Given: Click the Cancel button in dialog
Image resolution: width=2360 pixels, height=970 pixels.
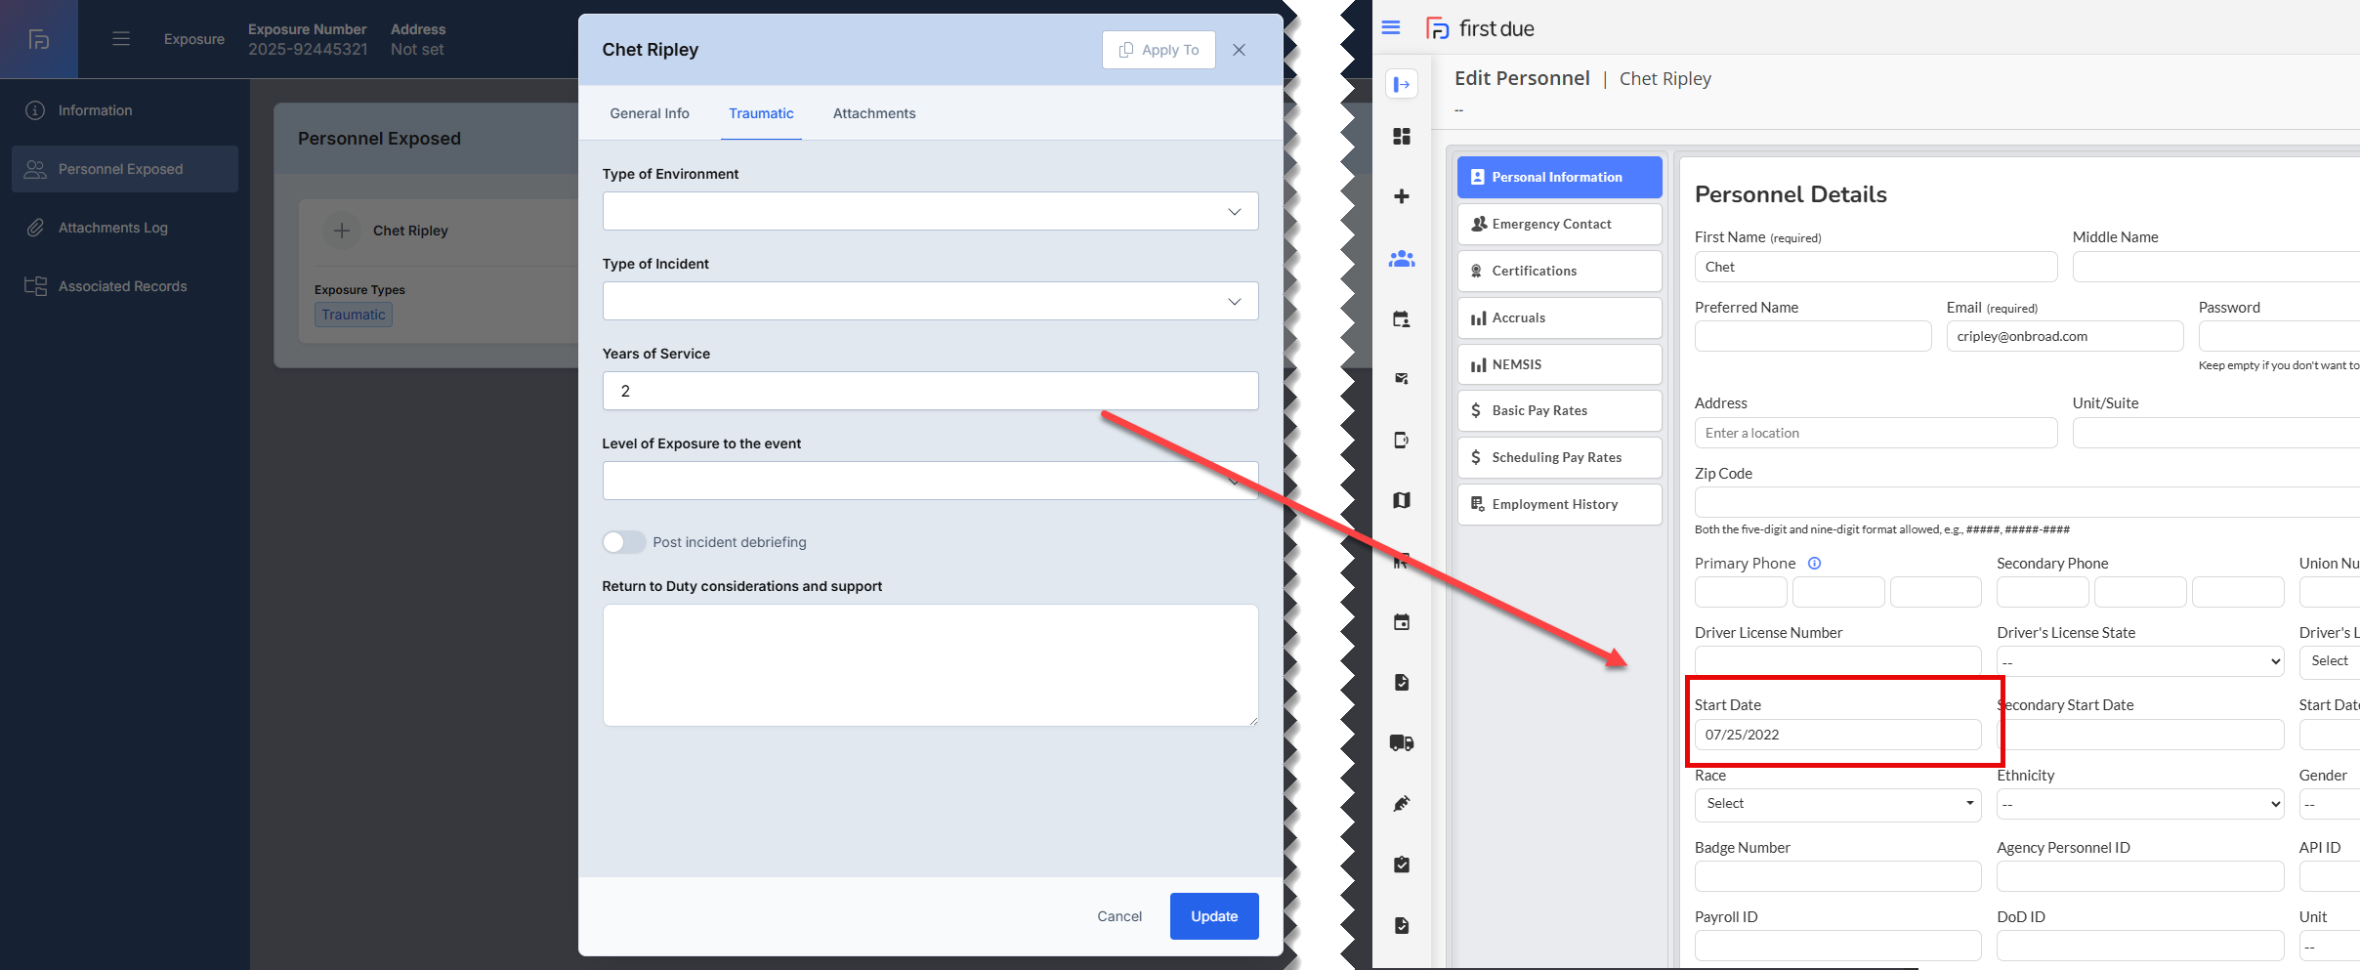Looking at the screenshot, I should [1119, 916].
